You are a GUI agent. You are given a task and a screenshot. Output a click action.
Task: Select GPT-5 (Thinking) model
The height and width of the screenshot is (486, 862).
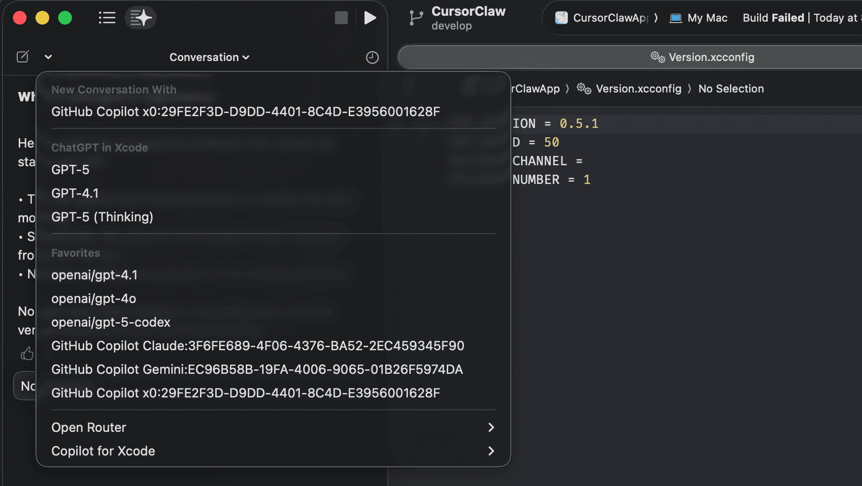point(102,217)
